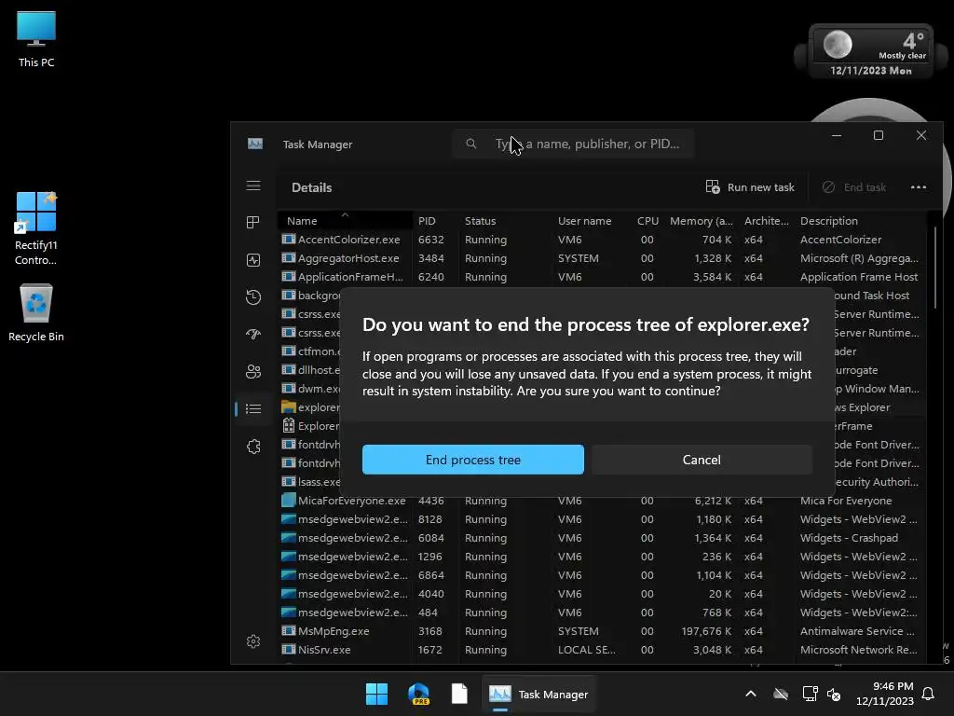Image resolution: width=954 pixels, height=716 pixels.
Task: Open Task Manager settings gear
Action: (253, 641)
